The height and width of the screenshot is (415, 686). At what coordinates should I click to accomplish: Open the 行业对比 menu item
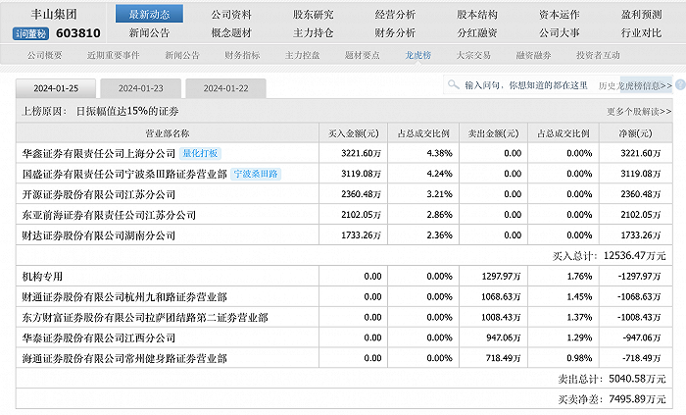[x=641, y=32]
